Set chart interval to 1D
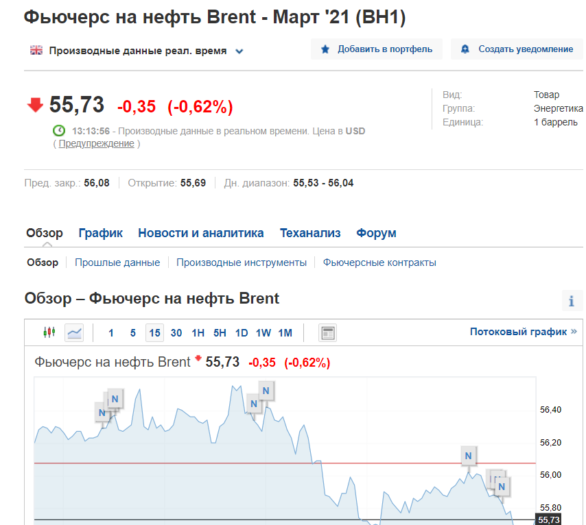The image size is (586, 525). click(242, 332)
